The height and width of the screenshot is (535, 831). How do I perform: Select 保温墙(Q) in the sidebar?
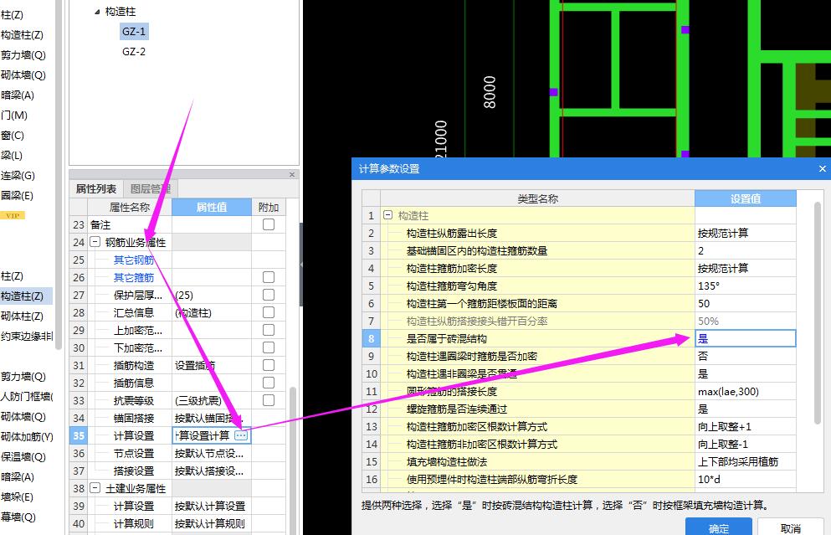[23, 456]
